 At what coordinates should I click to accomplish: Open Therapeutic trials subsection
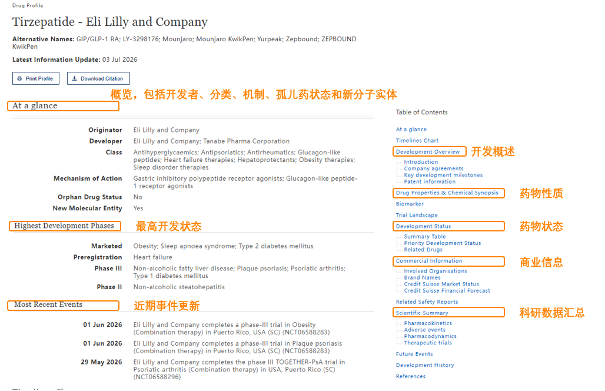(x=427, y=343)
